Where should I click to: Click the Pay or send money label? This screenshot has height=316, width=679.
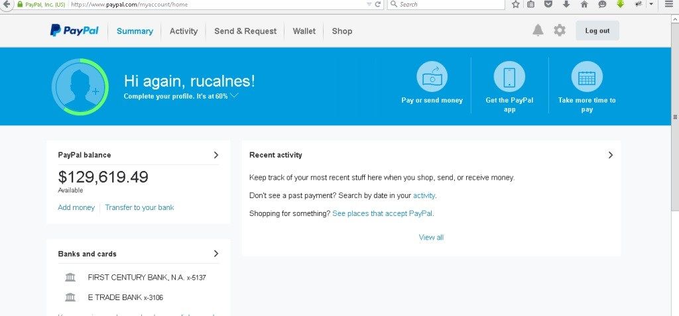[432, 100]
